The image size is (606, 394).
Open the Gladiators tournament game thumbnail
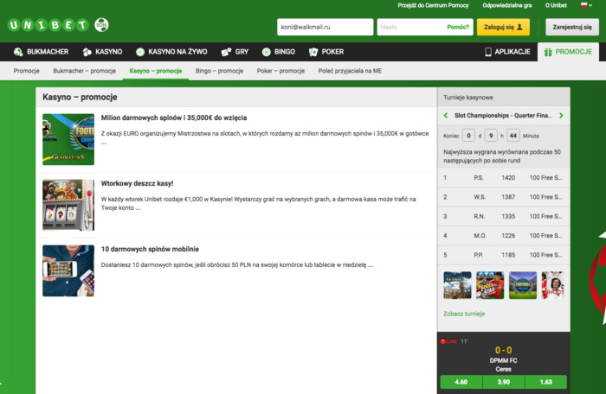(x=458, y=285)
